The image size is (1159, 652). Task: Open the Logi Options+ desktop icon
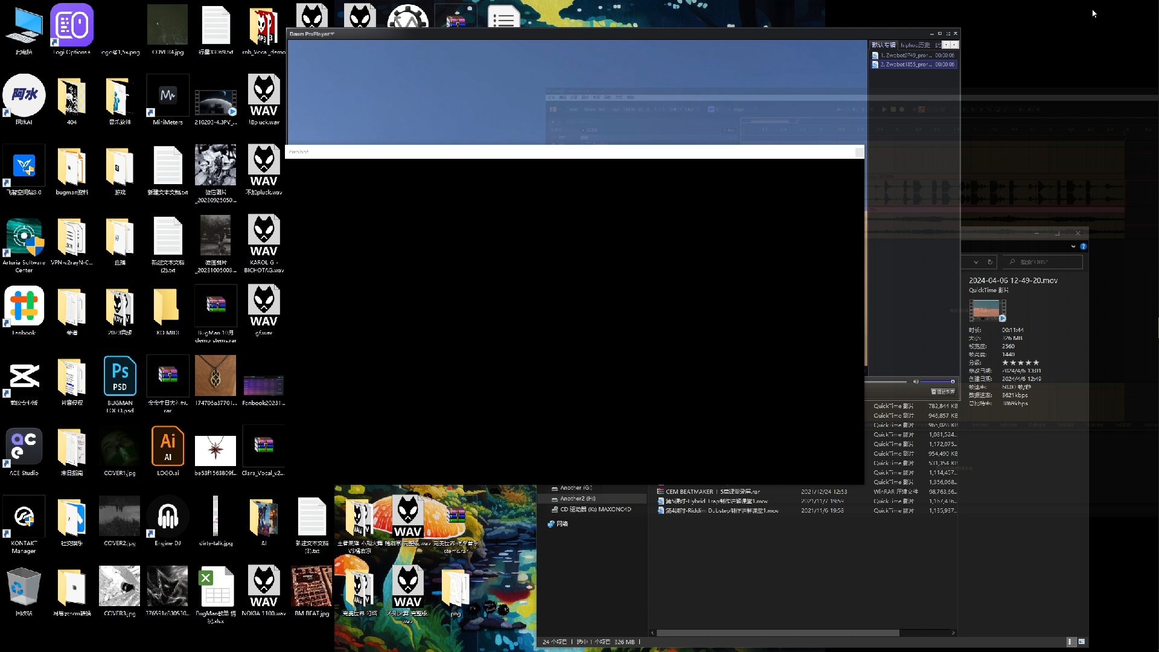click(71, 30)
